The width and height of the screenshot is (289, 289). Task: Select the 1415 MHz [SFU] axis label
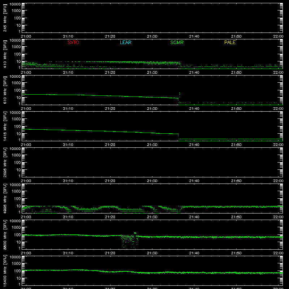pyautogui.click(x=5, y=126)
